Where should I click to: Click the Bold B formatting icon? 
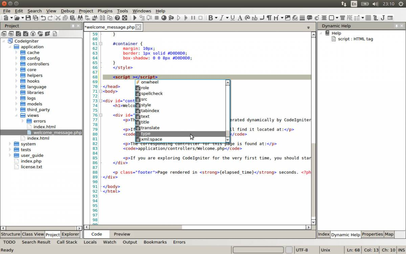(210, 18)
